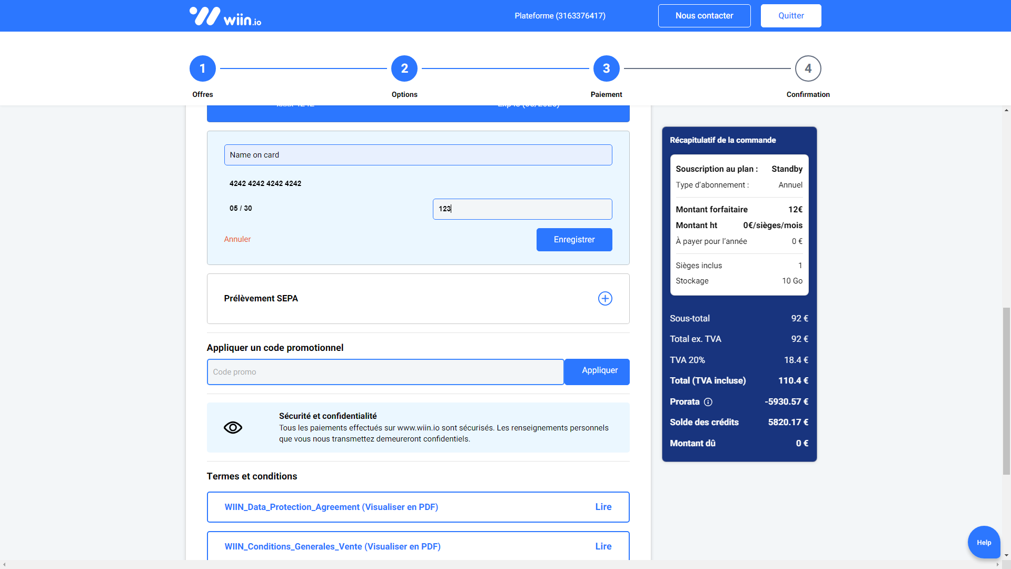The image size is (1011, 569).
Task: Click the vertical scrollbar thumb
Action: (x=1006, y=391)
